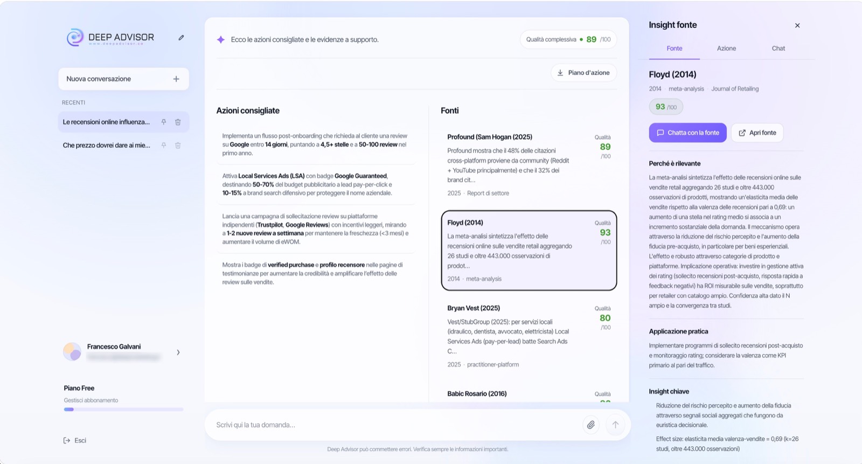Image resolution: width=862 pixels, height=464 pixels.
Task: Click the 'Azioni consigliate' heading
Action: 248,110
